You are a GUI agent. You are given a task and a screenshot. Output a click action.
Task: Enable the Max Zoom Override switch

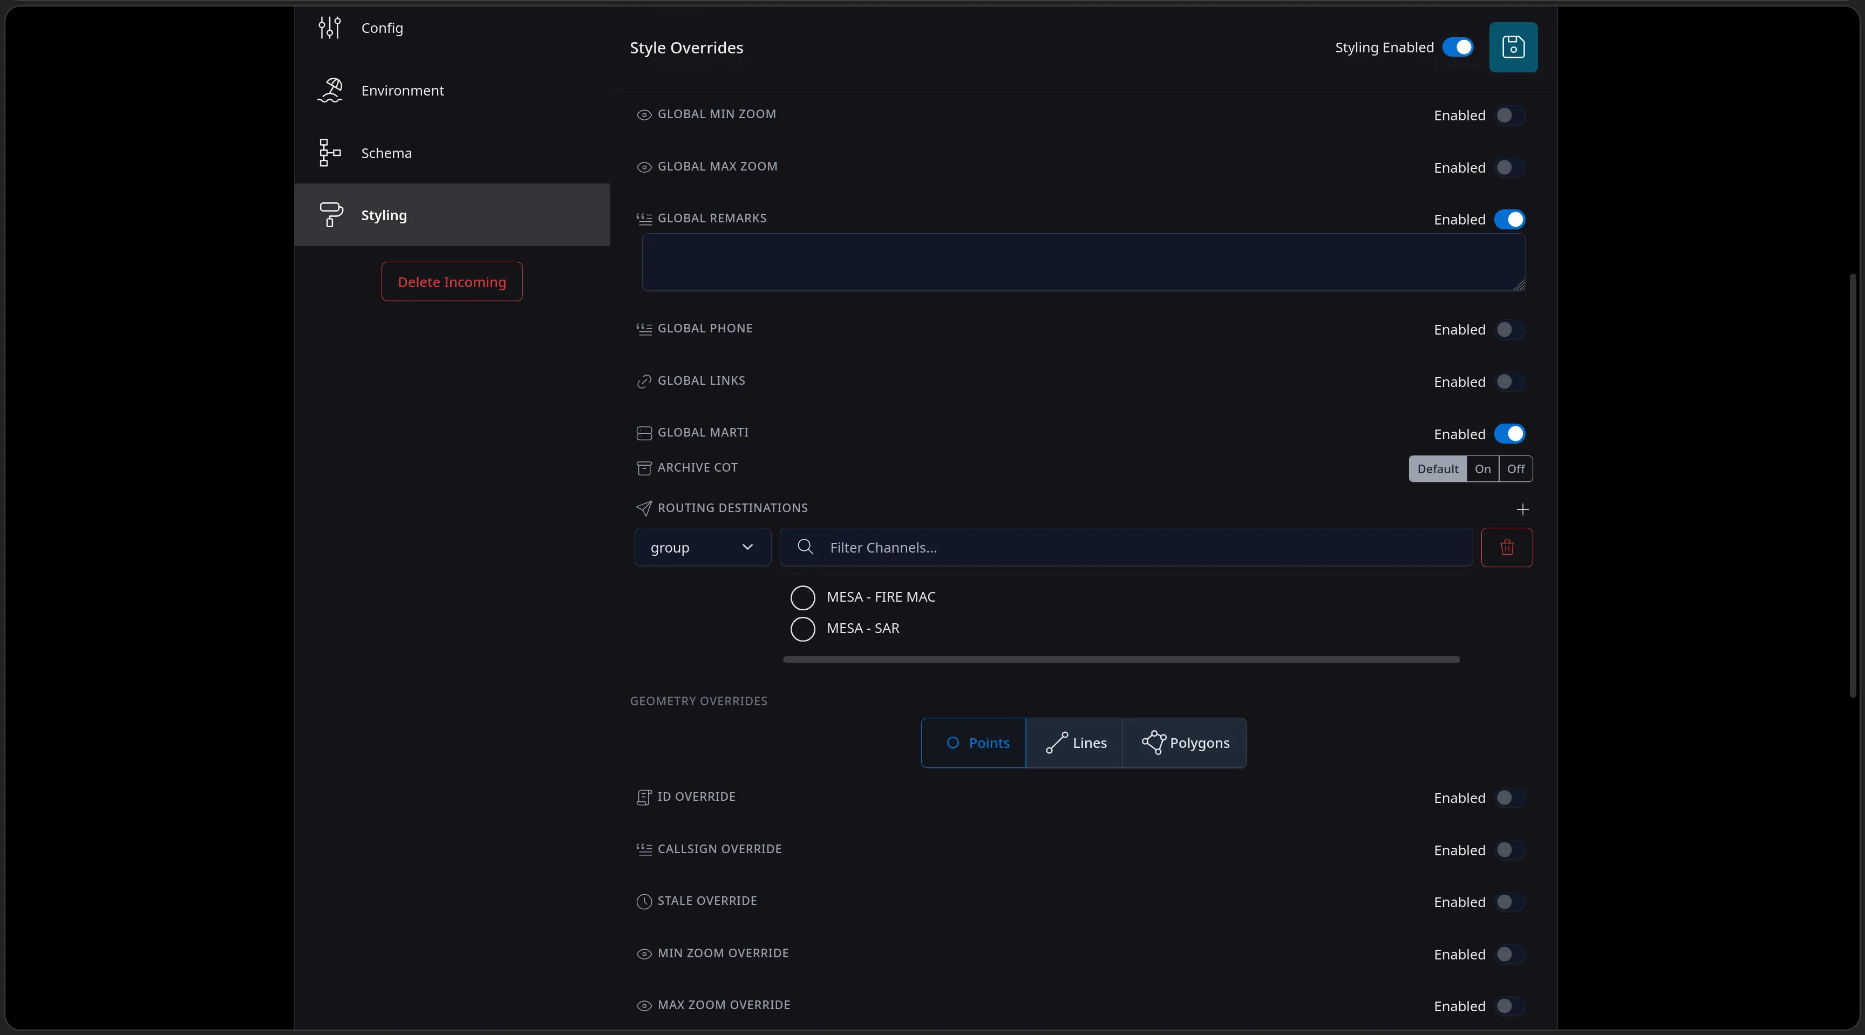click(1509, 1006)
